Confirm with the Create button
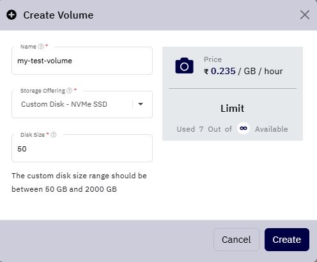 pyautogui.click(x=287, y=240)
